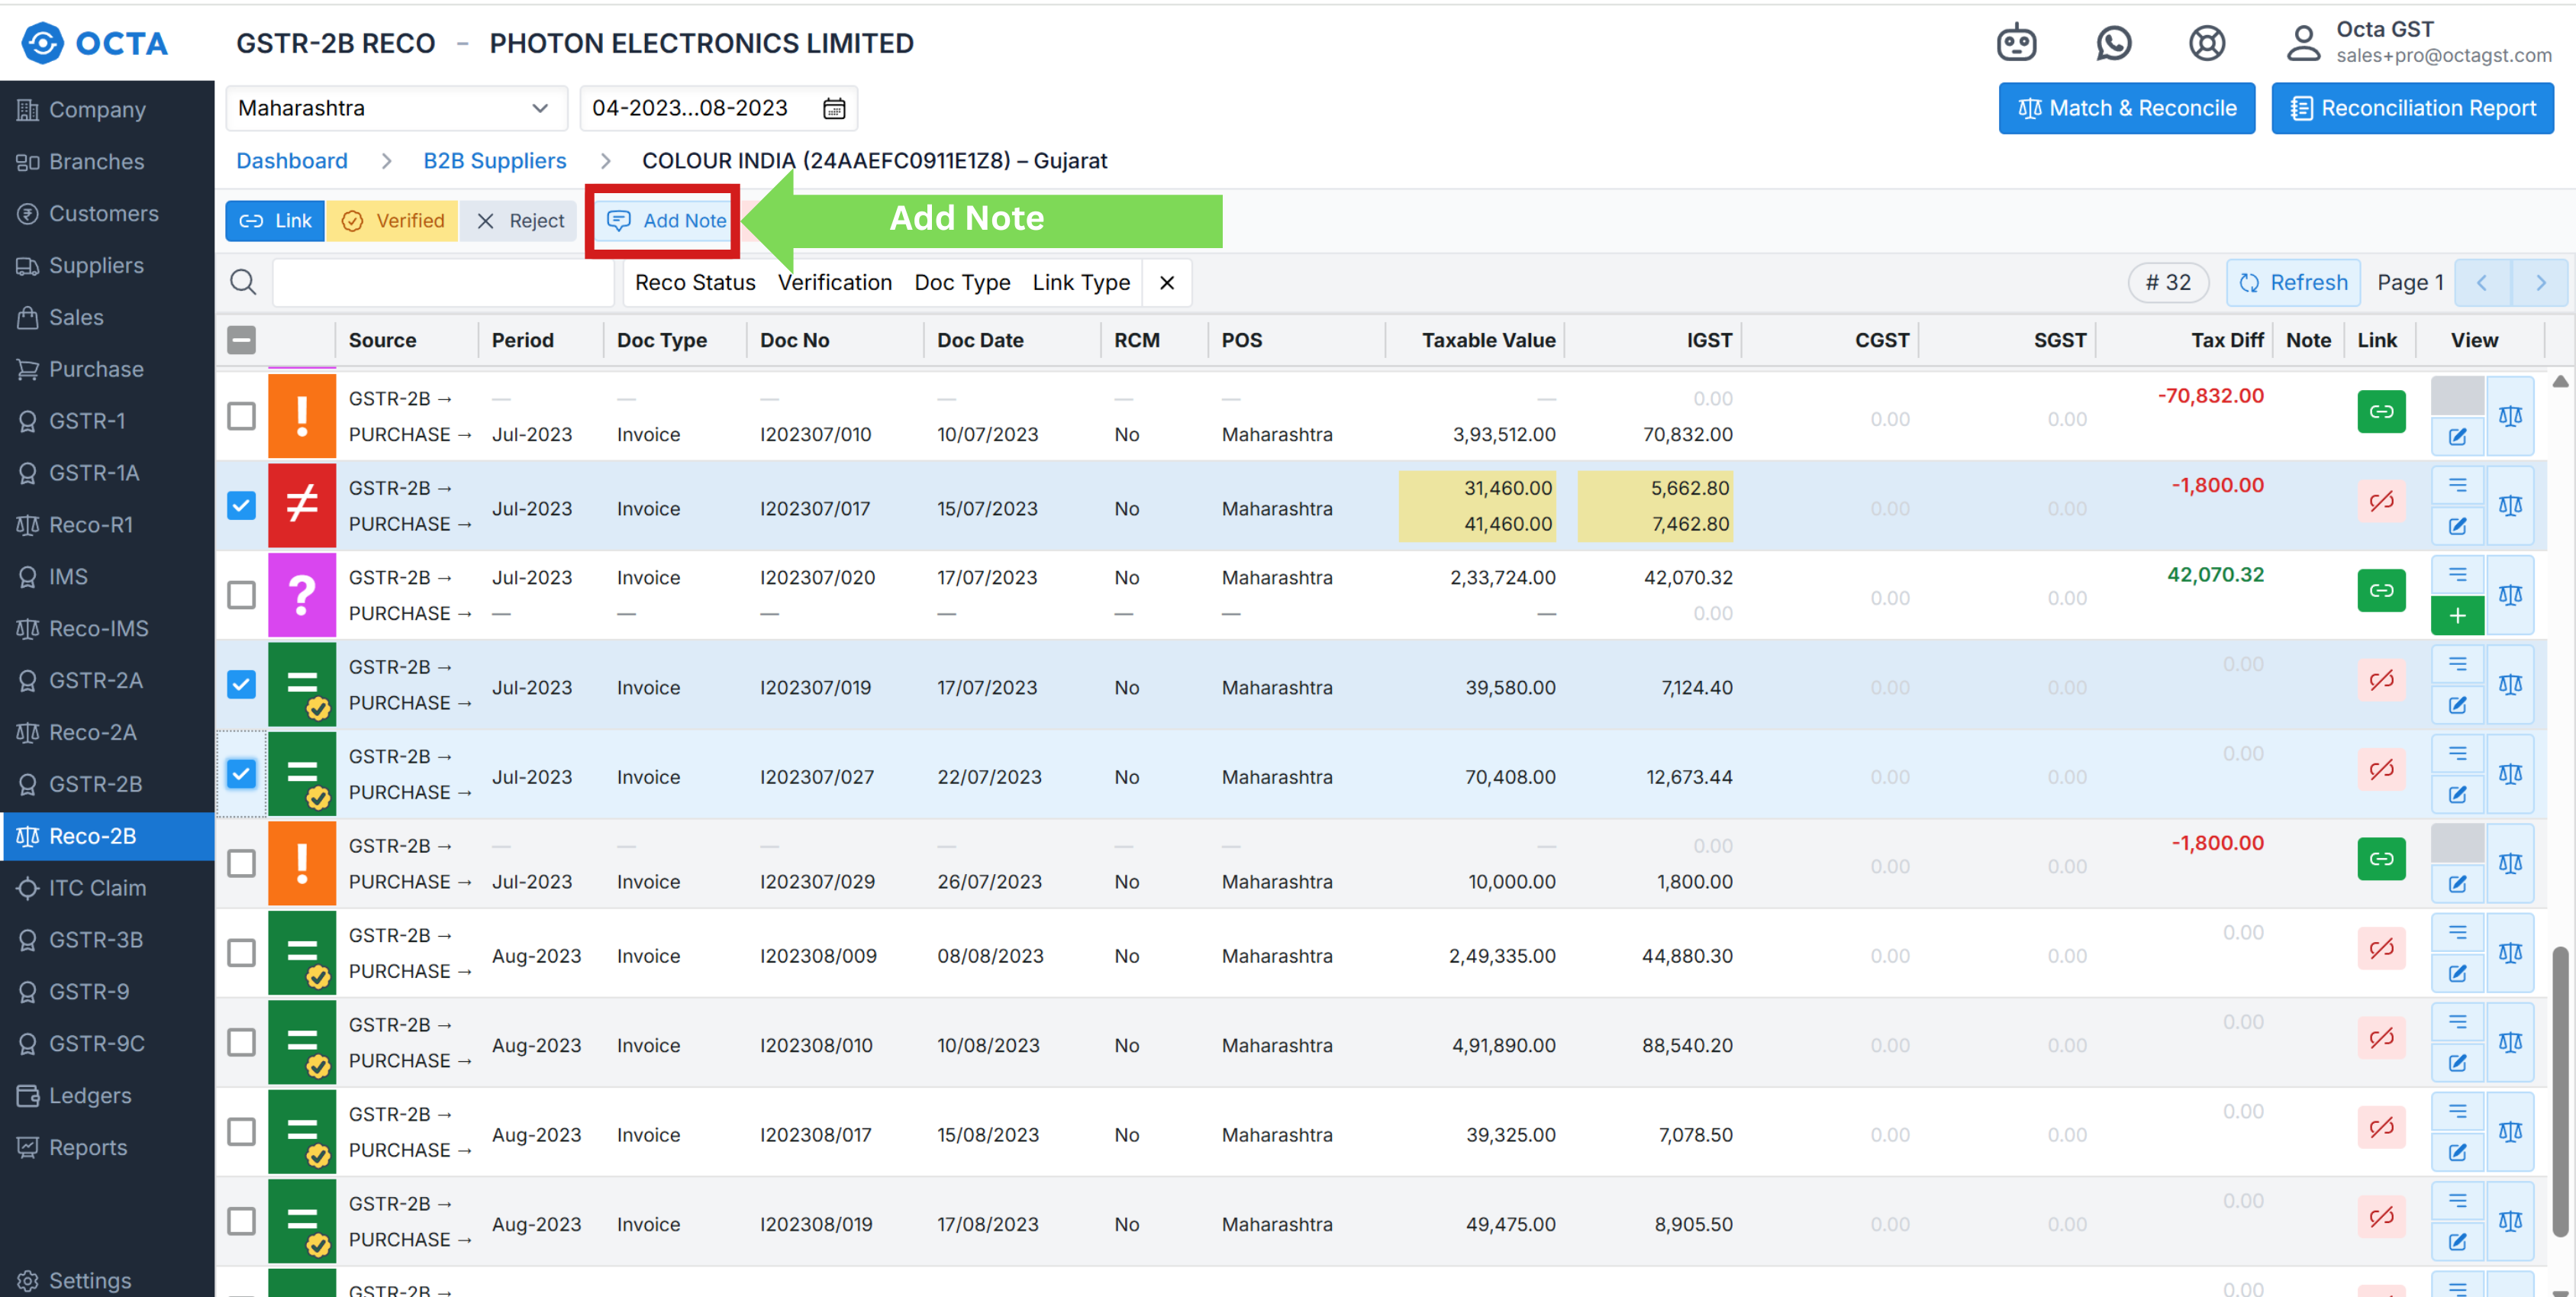Click edit note icon for invoice I202307/027

point(2457,795)
